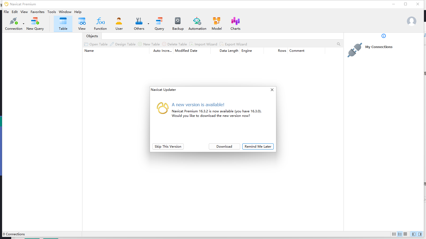Close the Navicat Updater dialog
This screenshot has width=426, height=239.
pyautogui.click(x=272, y=90)
